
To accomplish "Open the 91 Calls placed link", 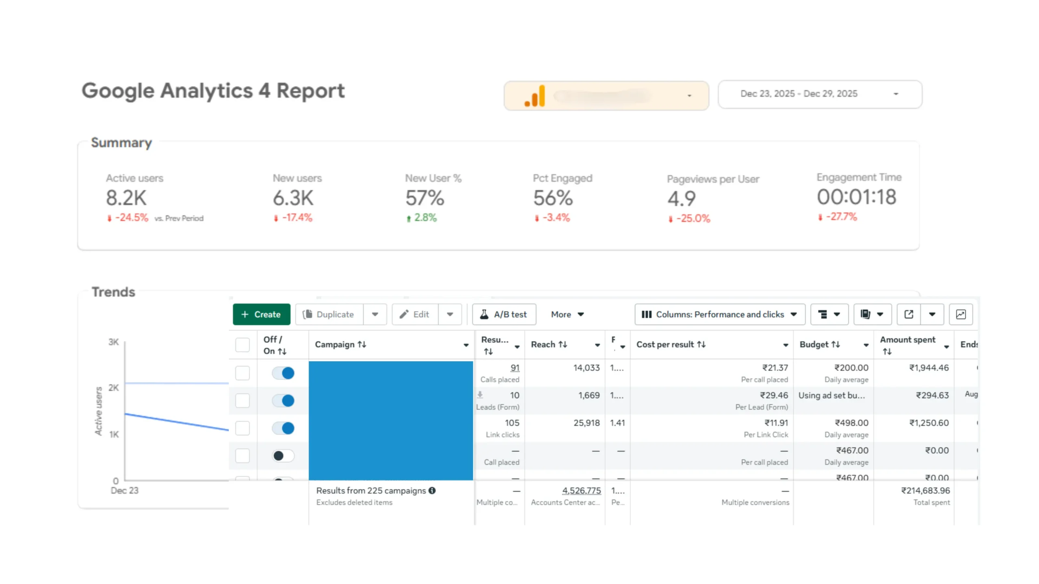I will pos(515,368).
